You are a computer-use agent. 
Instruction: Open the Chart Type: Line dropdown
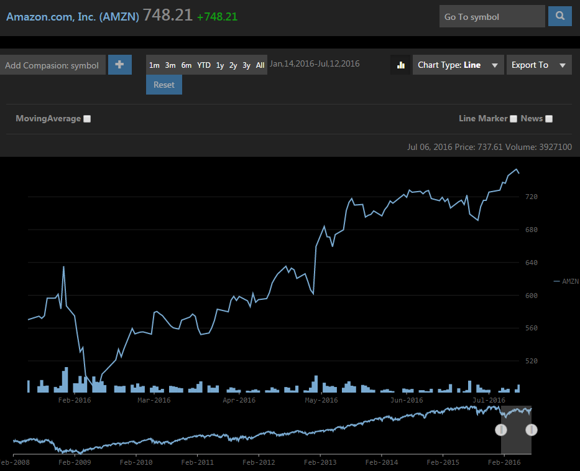click(458, 65)
